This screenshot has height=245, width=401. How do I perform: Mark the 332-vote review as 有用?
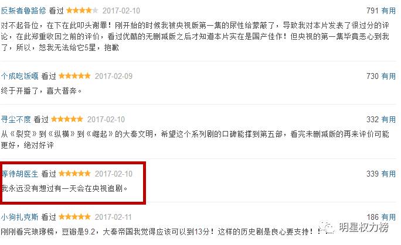pyautogui.click(x=388, y=119)
